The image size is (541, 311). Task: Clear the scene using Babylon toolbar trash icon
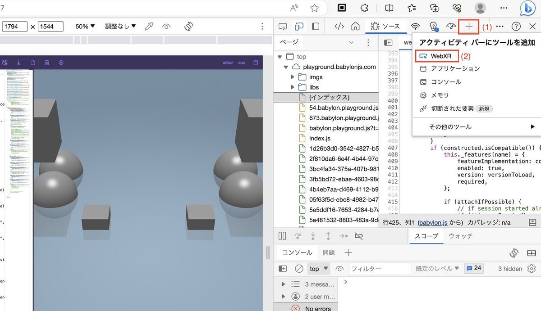point(47,63)
